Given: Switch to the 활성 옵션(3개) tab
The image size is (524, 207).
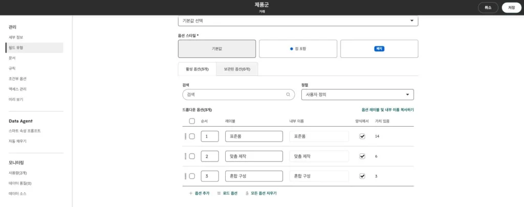Looking at the screenshot, I should (197, 69).
